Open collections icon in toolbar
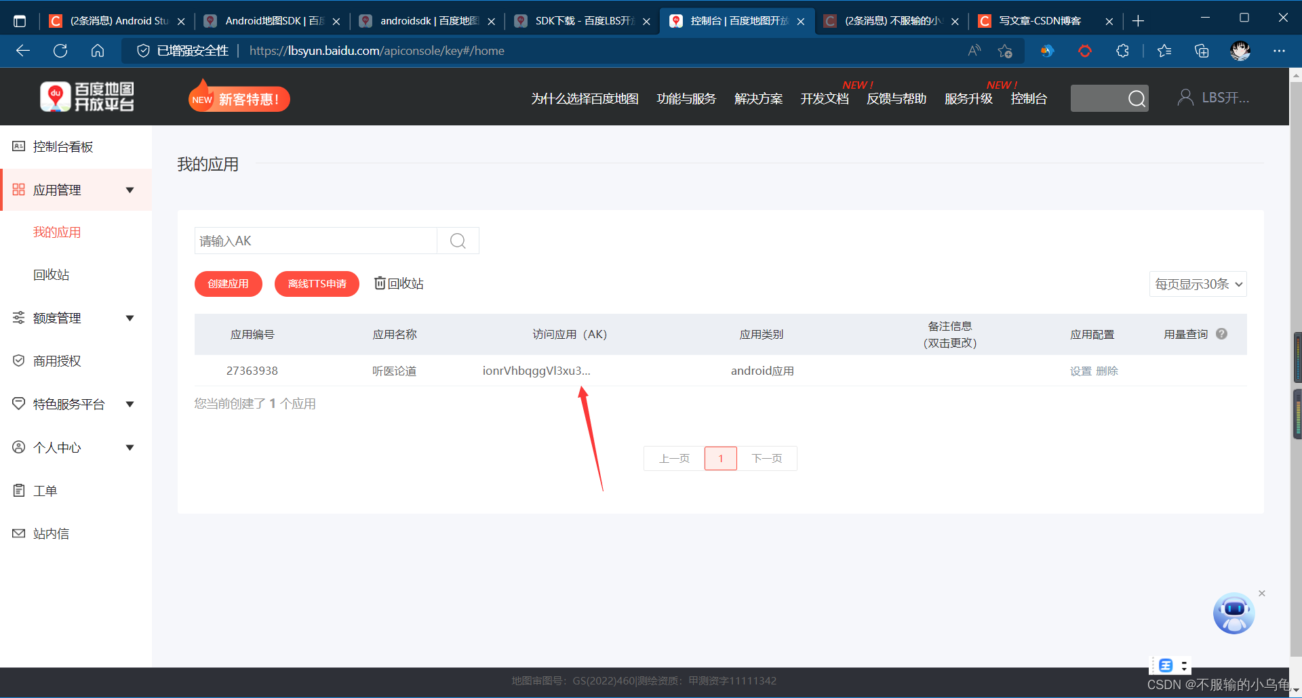This screenshot has width=1302, height=698. [1202, 51]
